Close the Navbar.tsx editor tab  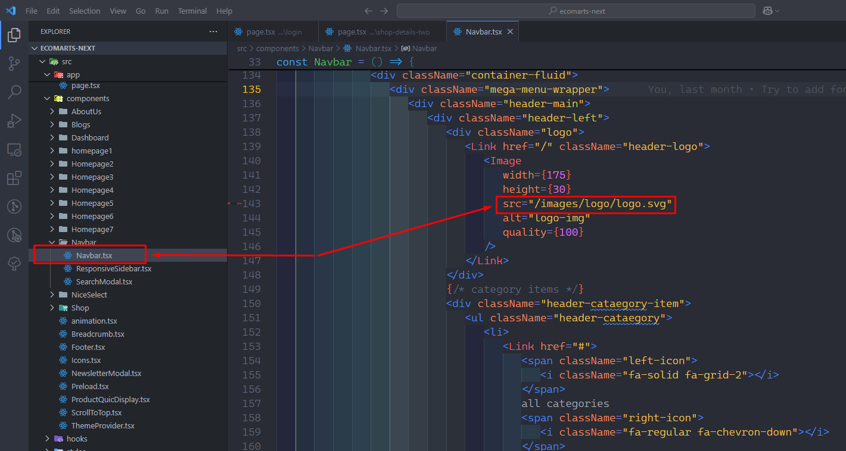(510, 32)
